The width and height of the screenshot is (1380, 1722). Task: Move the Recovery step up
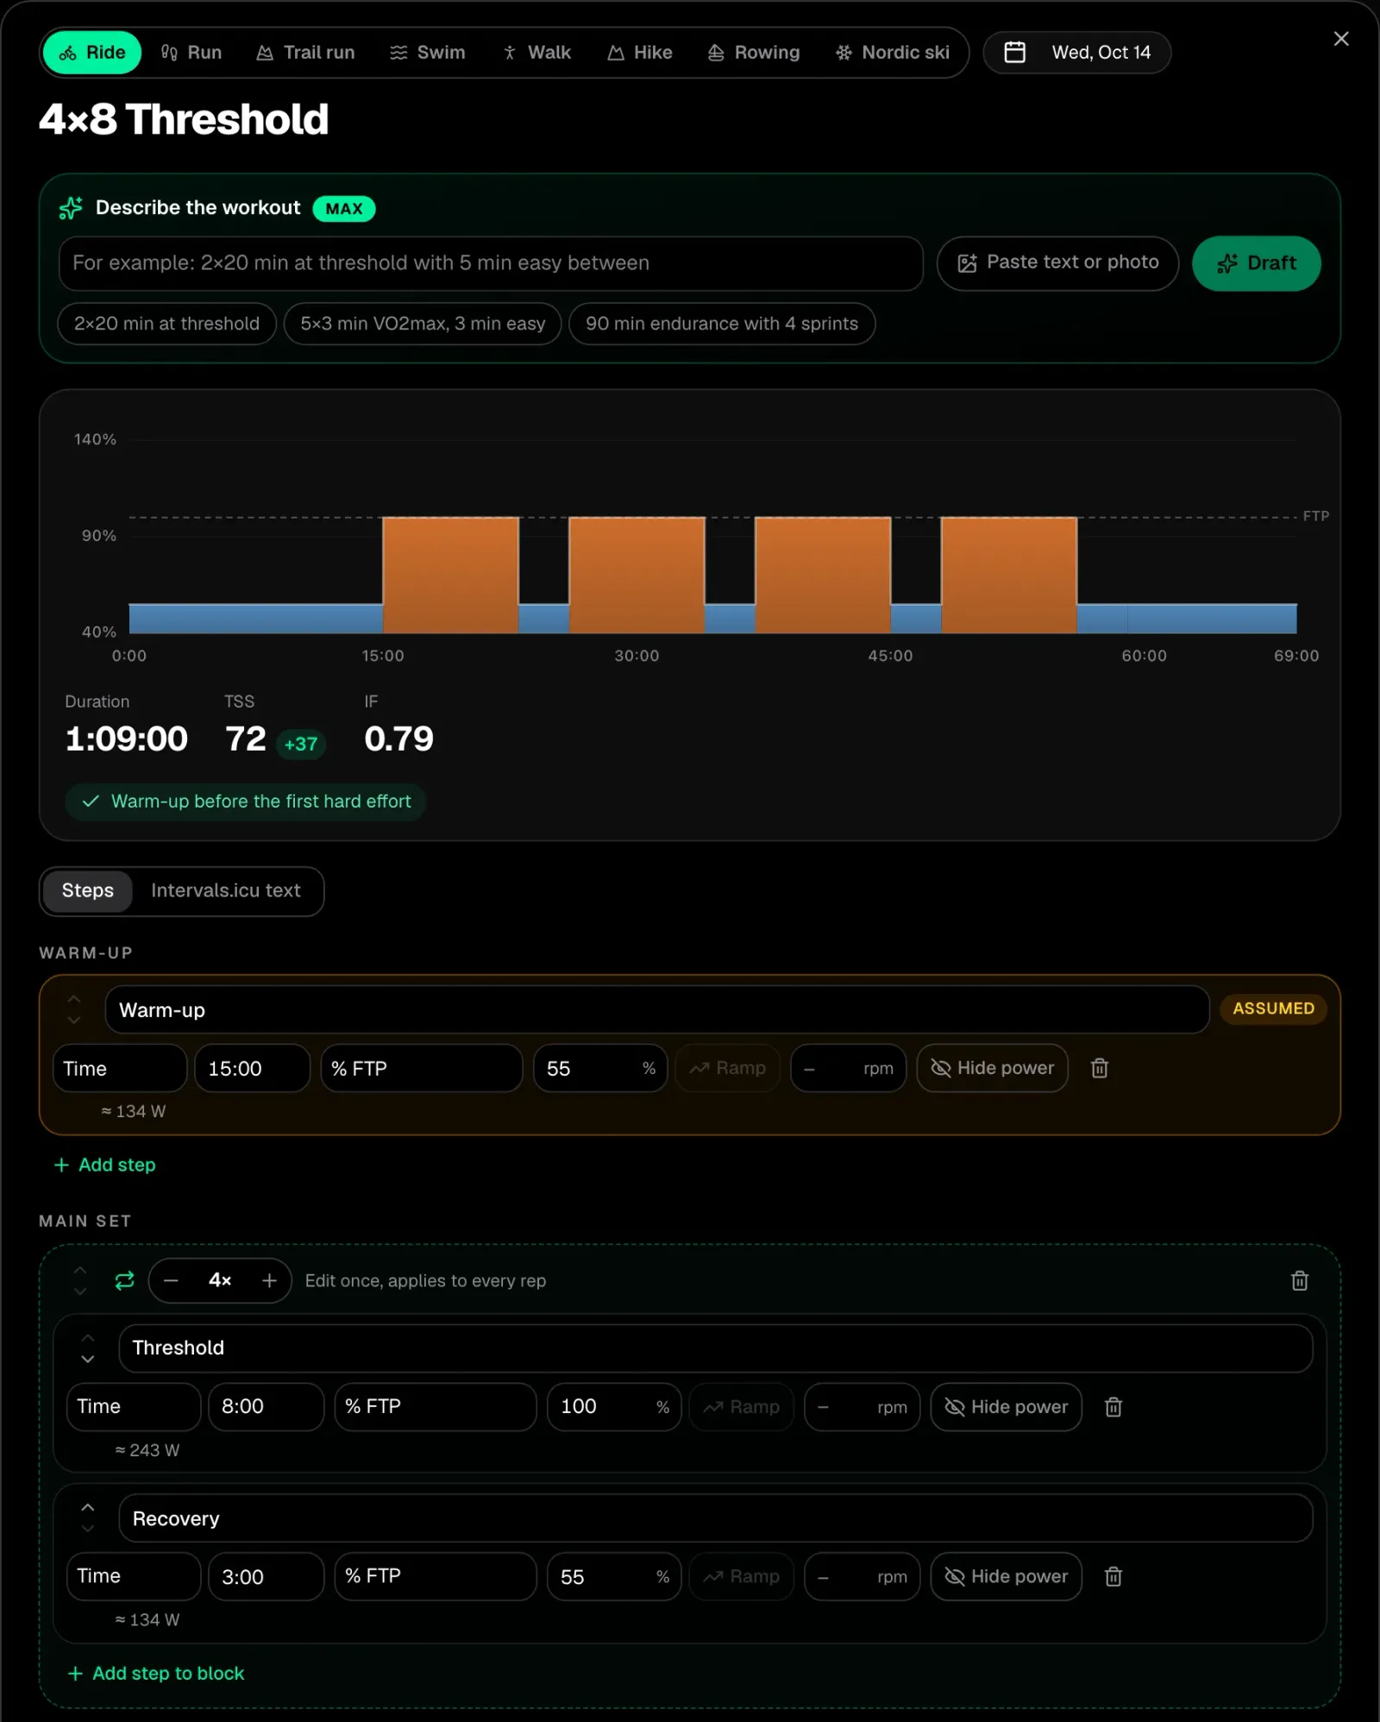88,1507
